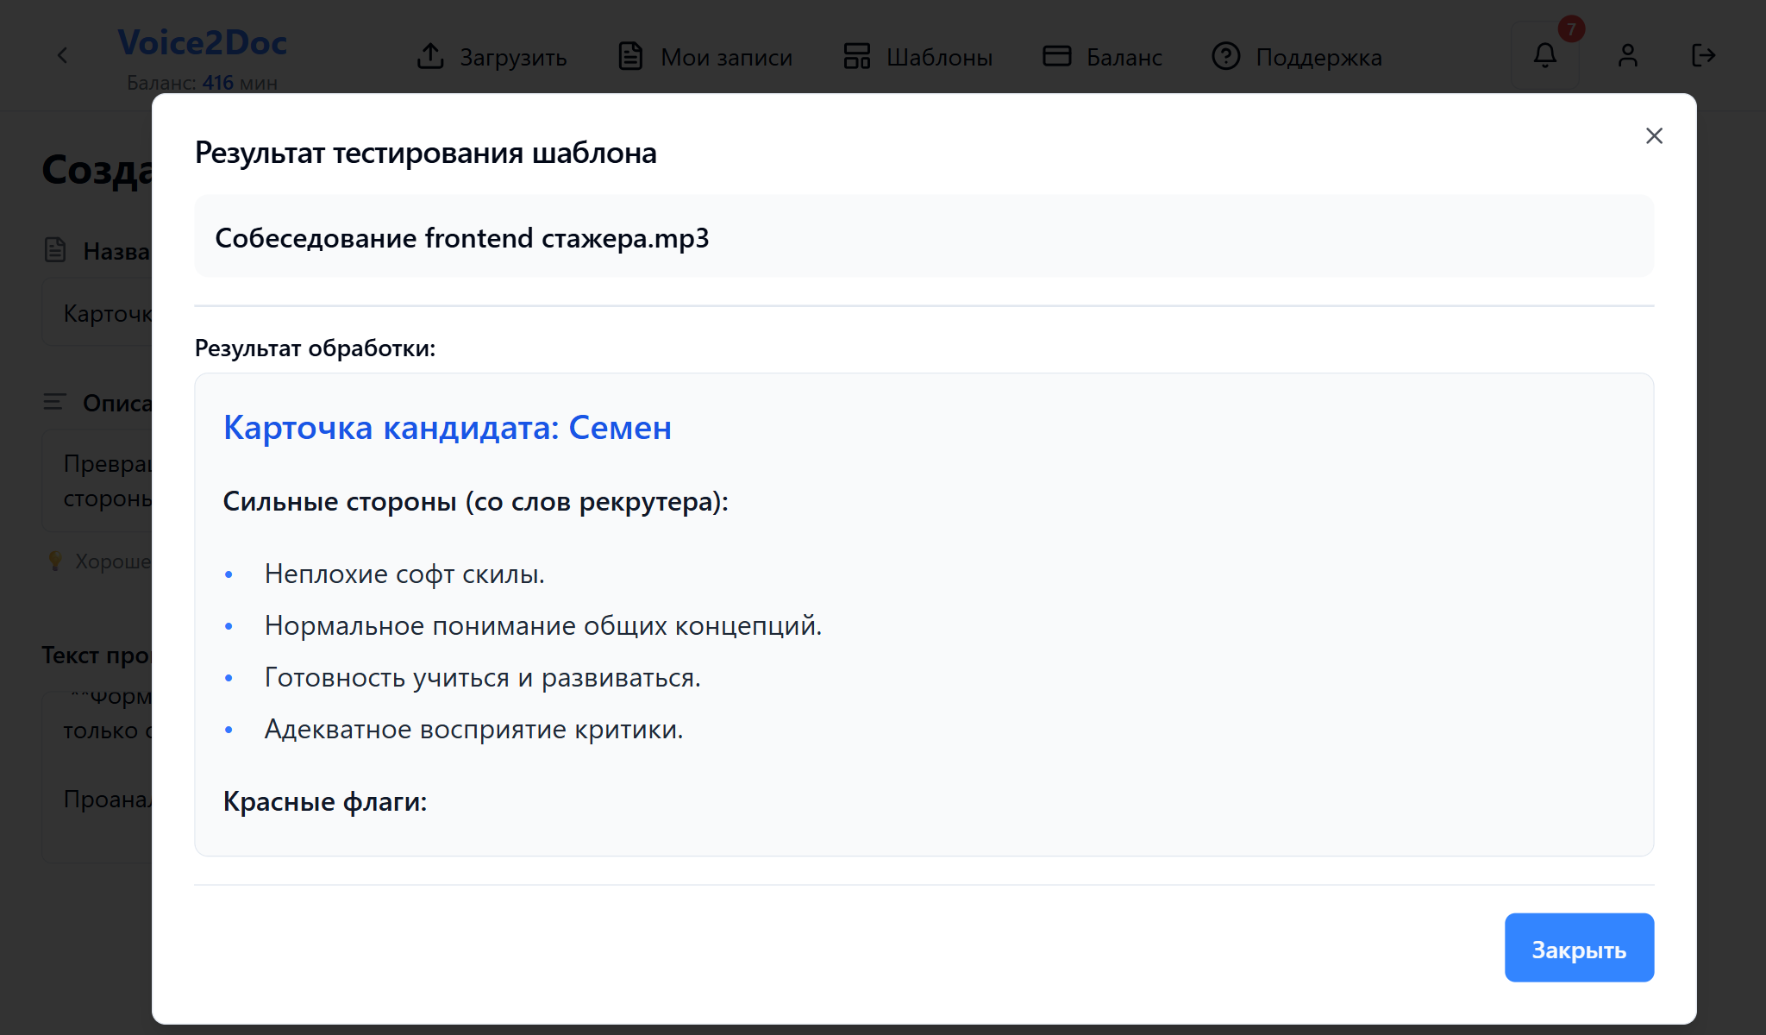Click the document icon beside Мои записи
This screenshot has width=1766, height=1035.
pyautogui.click(x=630, y=56)
